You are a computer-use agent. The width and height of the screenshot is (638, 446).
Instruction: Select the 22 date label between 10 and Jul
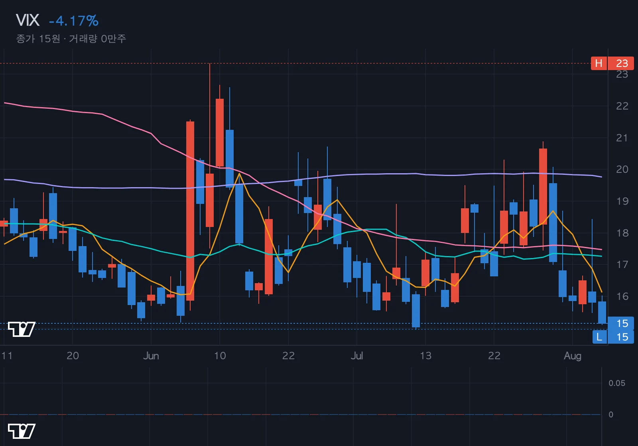(x=288, y=356)
